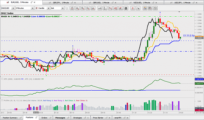204x120 pixels.
Task: Click the 03:33 candle countdown label
Action: coord(189,36)
